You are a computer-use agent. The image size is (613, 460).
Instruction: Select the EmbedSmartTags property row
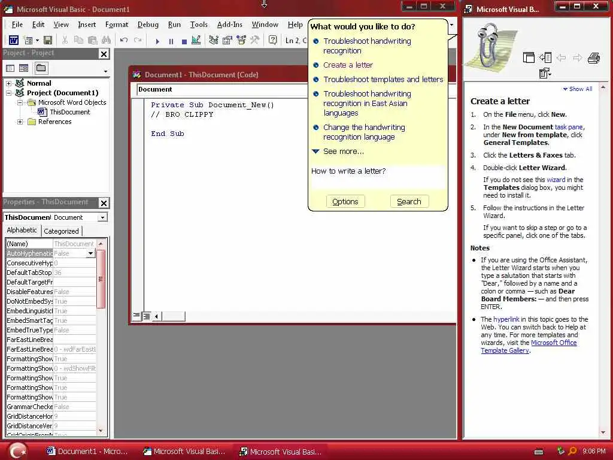point(51,320)
